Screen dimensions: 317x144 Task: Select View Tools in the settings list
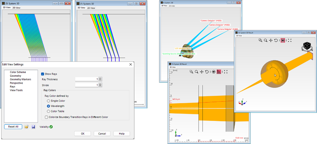pos(16,90)
